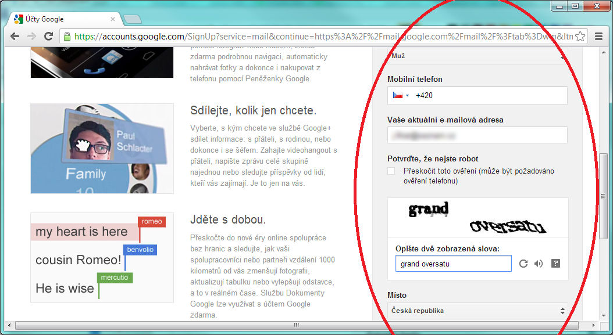Click the horizontal scrollbar left arrow
This screenshot has width=613, height=335.
click(9, 325)
